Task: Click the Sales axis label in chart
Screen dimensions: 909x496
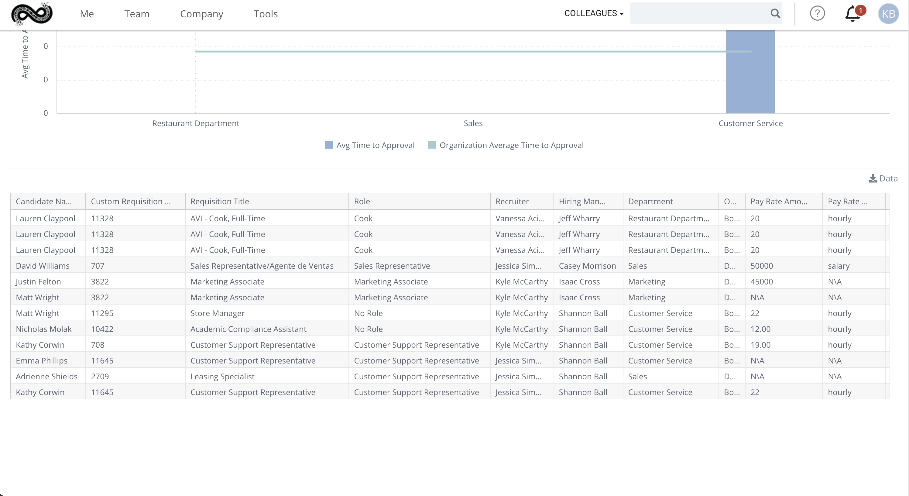Action: [x=473, y=123]
